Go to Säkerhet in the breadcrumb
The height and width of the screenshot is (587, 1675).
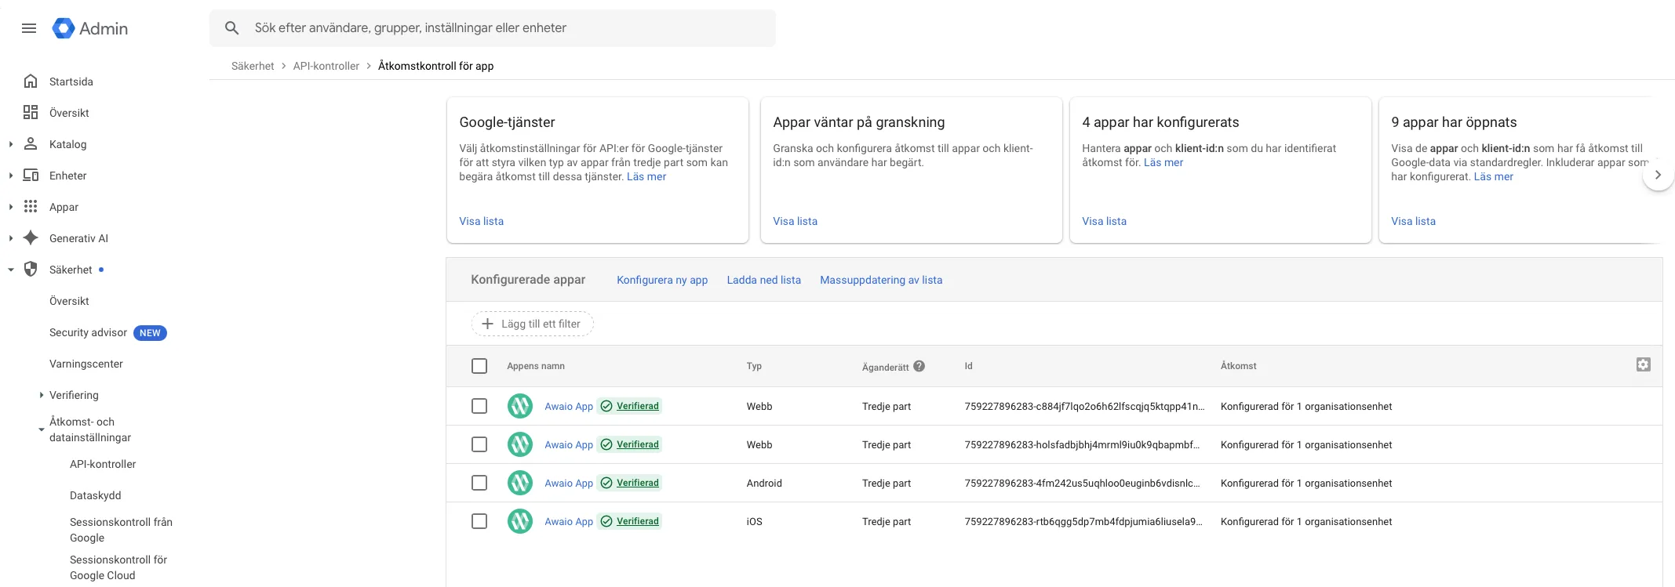[x=253, y=66]
